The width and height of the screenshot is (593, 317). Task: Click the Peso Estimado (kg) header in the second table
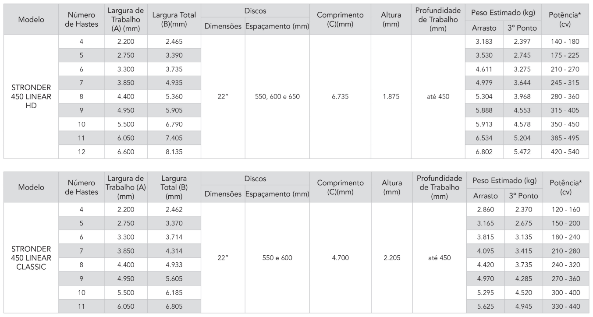click(x=503, y=180)
